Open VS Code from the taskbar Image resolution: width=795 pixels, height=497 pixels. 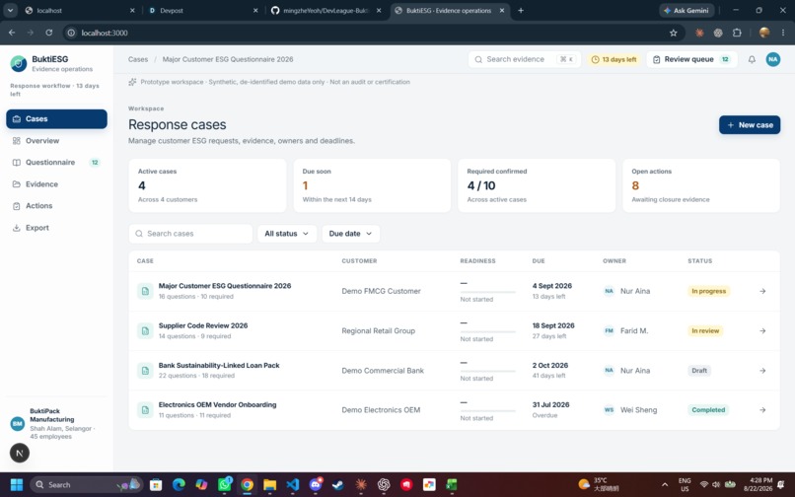pos(293,485)
